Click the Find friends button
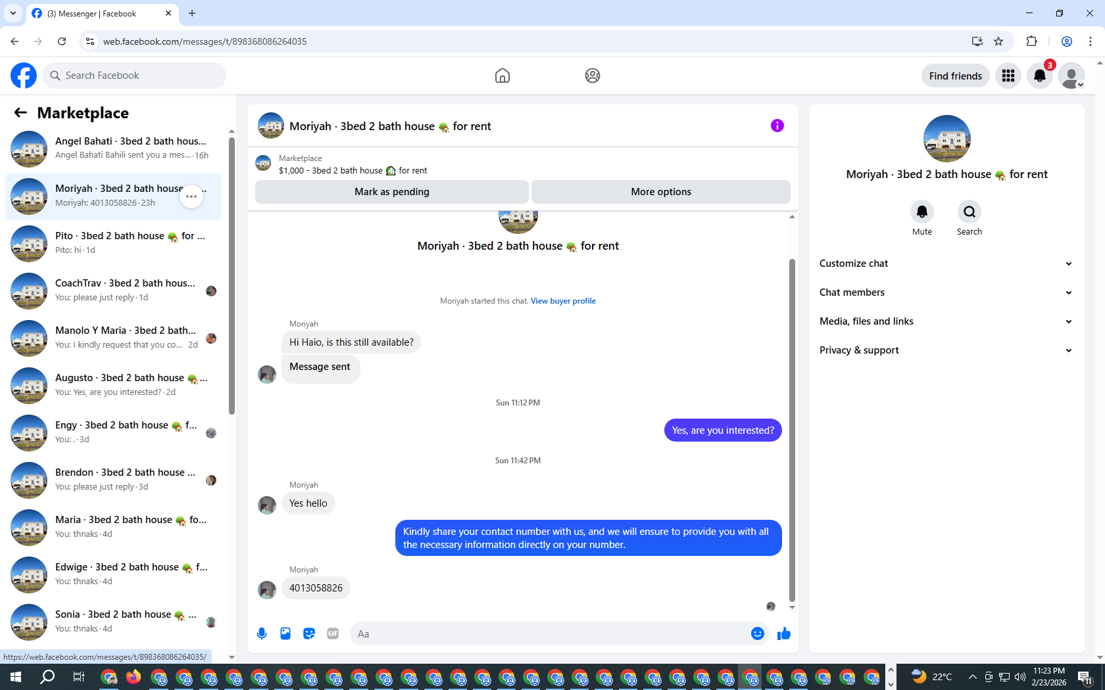The width and height of the screenshot is (1105, 690). pos(956,76)
